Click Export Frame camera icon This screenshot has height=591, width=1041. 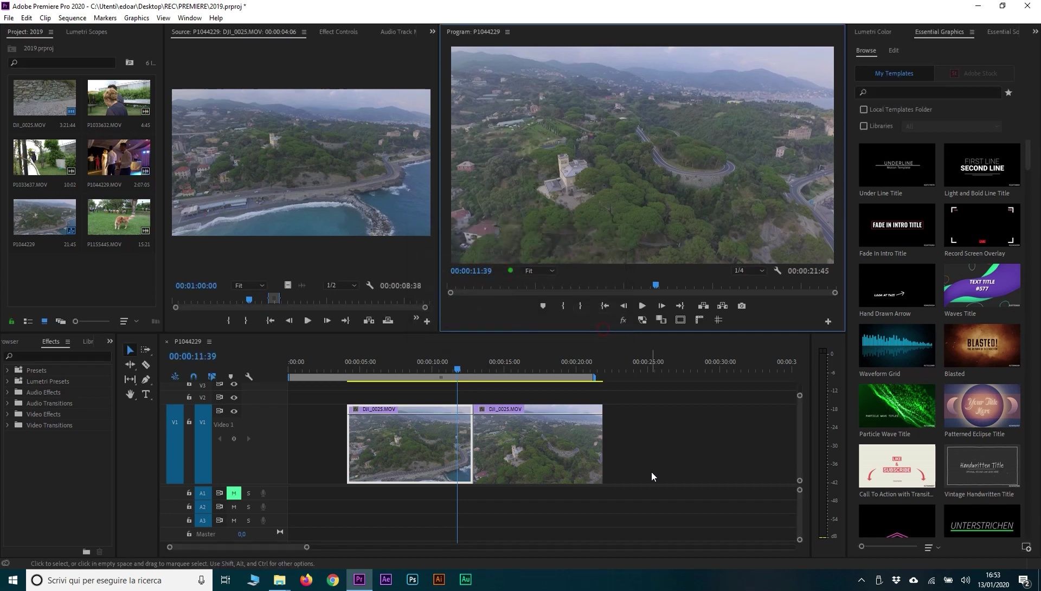tap(742, 306)
